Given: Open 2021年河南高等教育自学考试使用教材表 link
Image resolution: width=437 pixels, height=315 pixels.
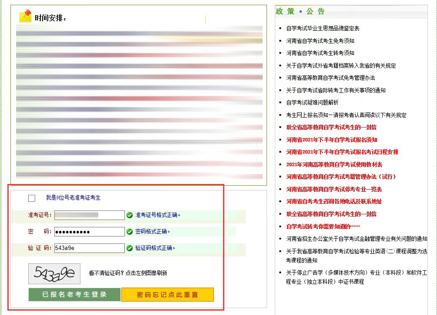Looking at the screenshot, I should 334,165.
